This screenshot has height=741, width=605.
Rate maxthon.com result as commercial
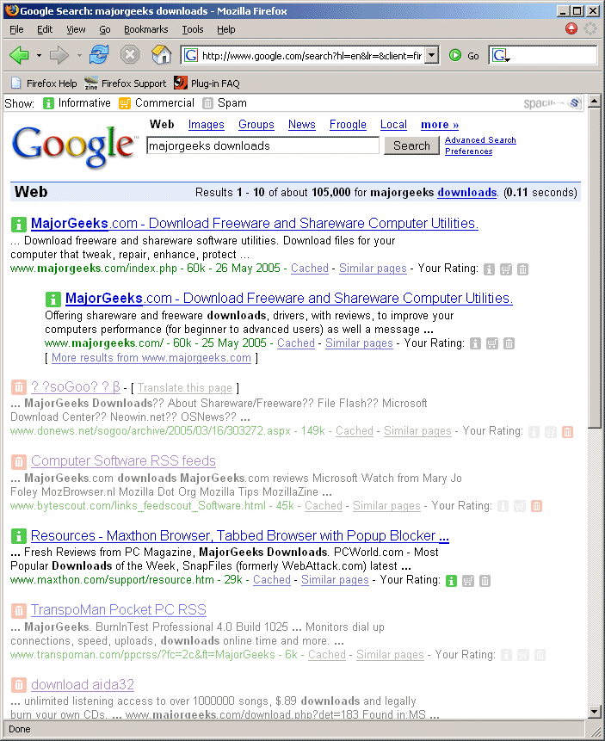click(468, 581)
